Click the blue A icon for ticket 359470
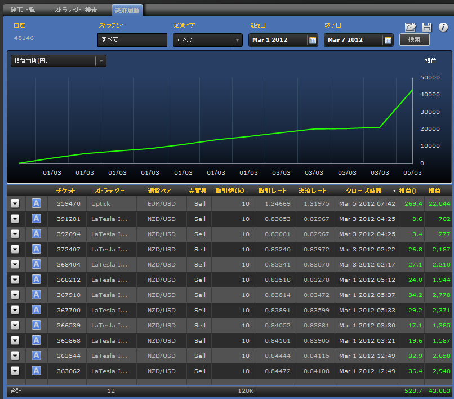454x399 pixels. coord(36,203)
